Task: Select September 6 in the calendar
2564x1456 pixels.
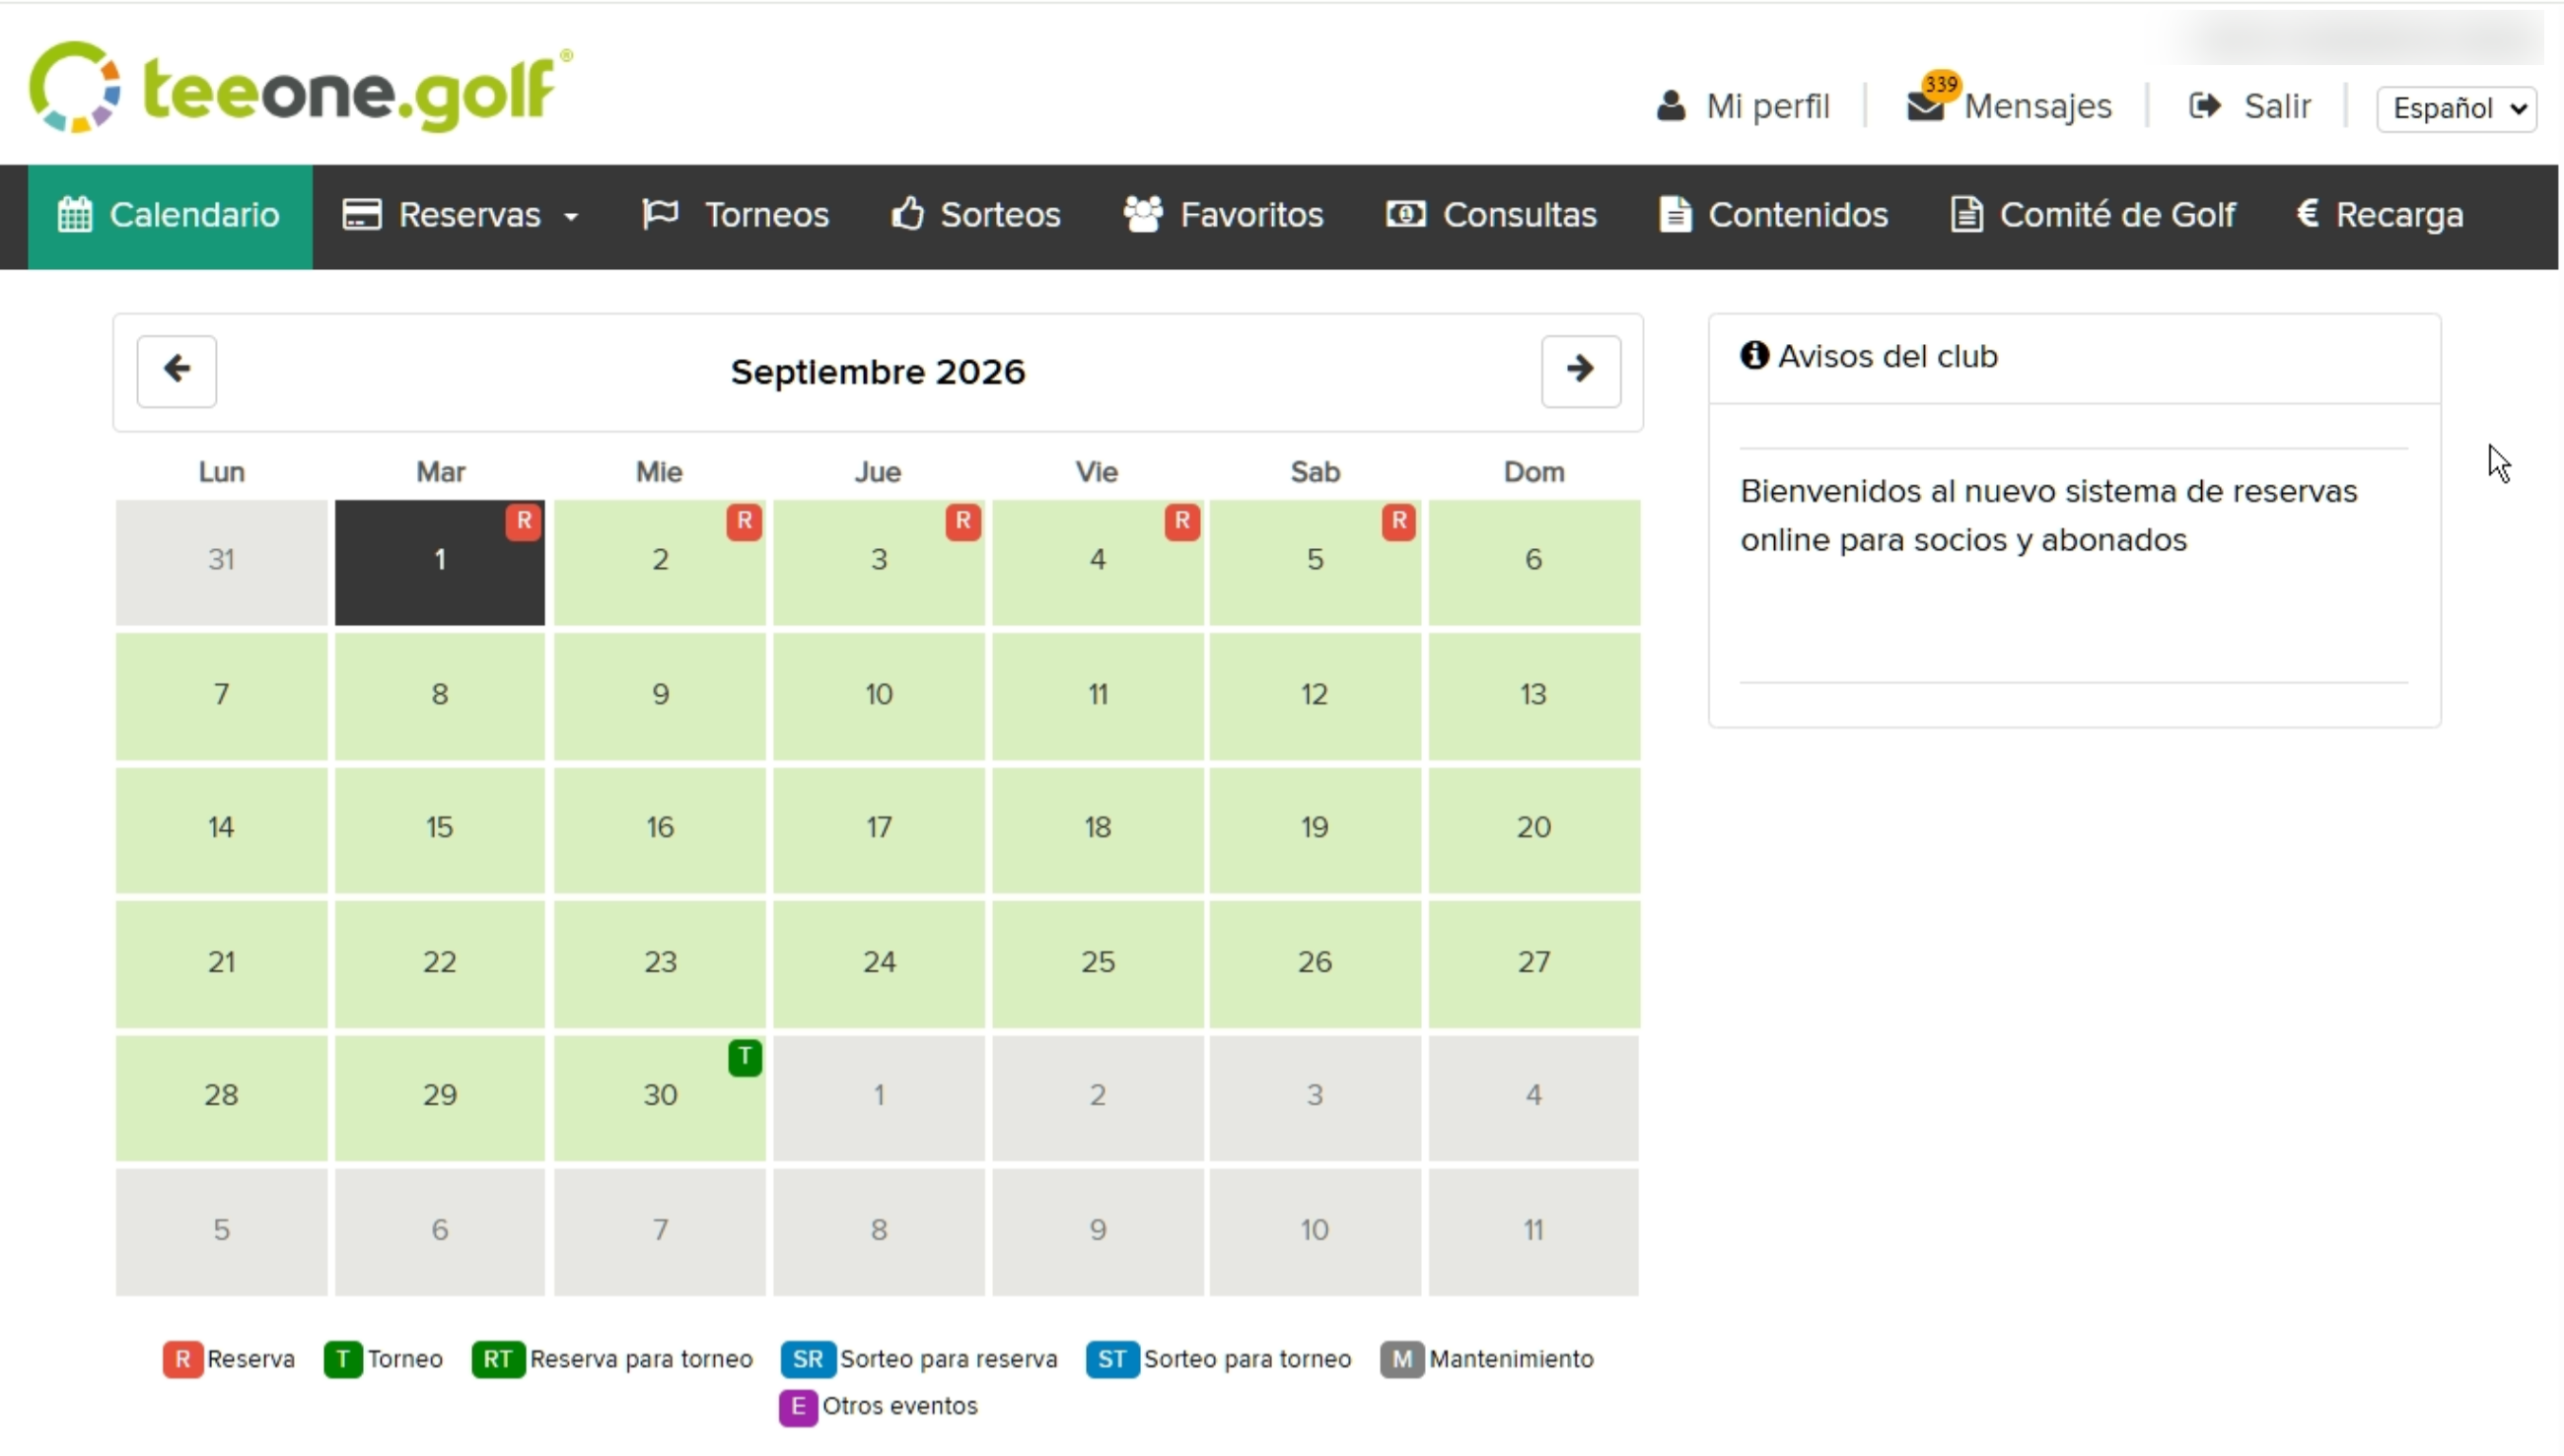Action: click(1532, 561)
